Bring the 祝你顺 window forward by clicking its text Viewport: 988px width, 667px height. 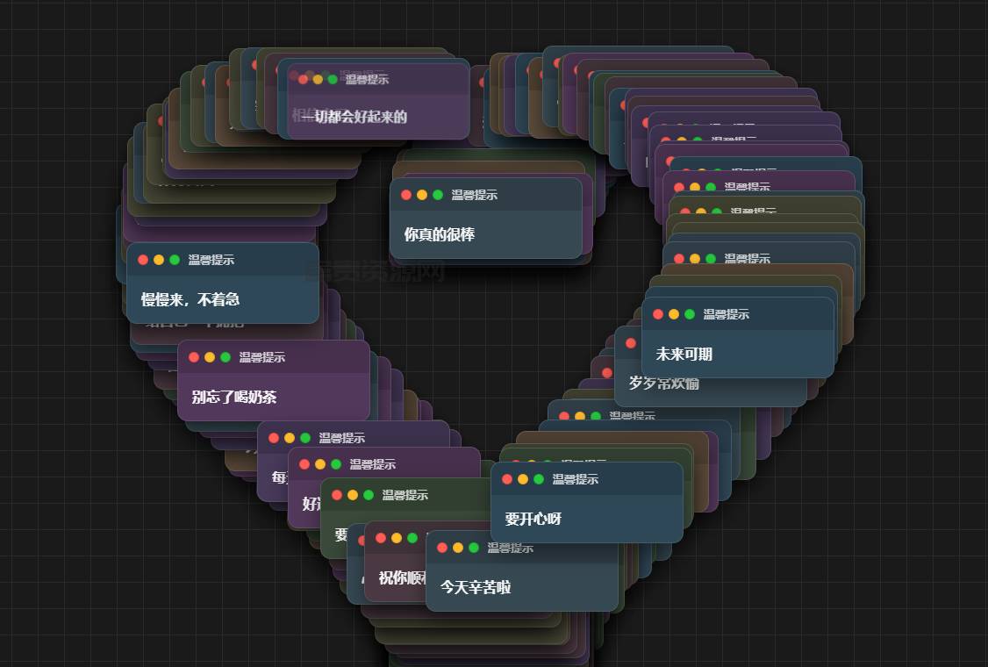pyautogui.click(x=402, y=578)
